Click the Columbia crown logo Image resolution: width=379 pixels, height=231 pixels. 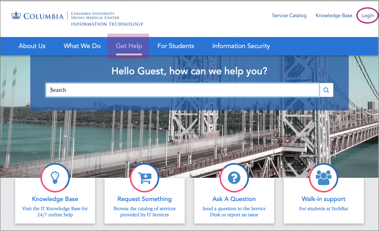pos(16,15)
